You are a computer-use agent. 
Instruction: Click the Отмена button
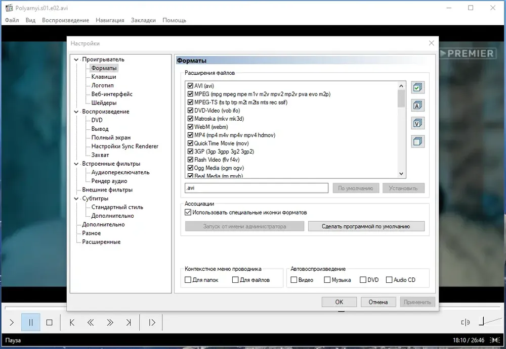[378, 302]
